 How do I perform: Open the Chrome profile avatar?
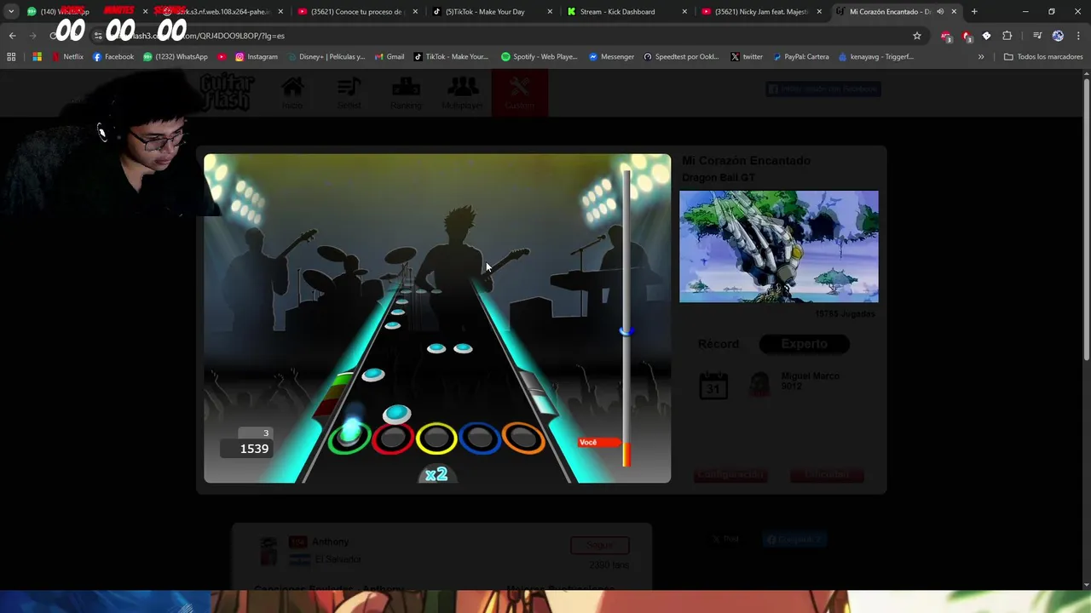1058,36
